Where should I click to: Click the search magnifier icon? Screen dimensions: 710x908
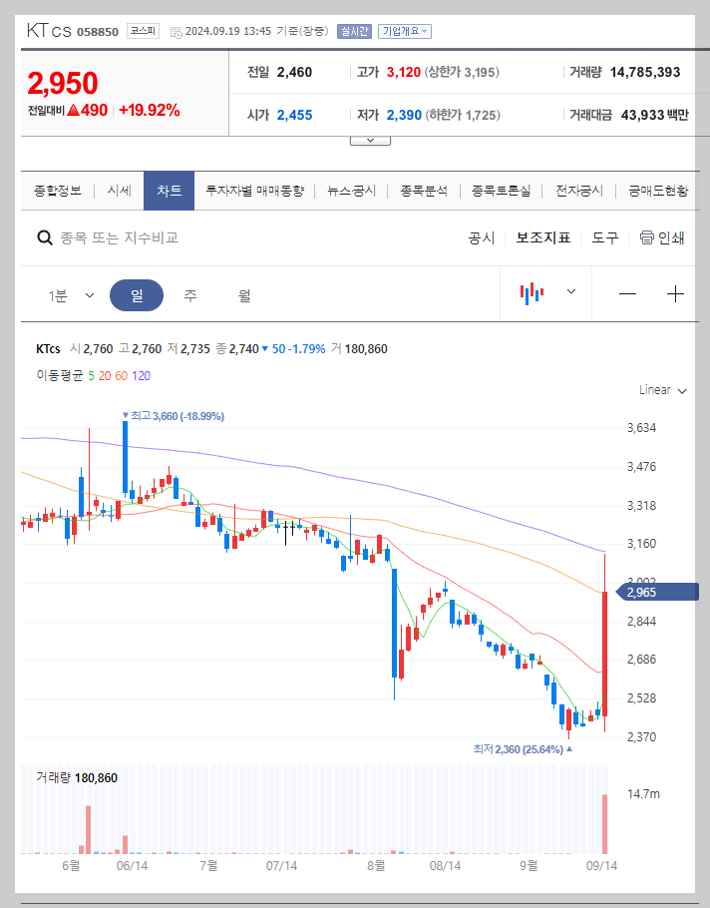tap(45, 238)
